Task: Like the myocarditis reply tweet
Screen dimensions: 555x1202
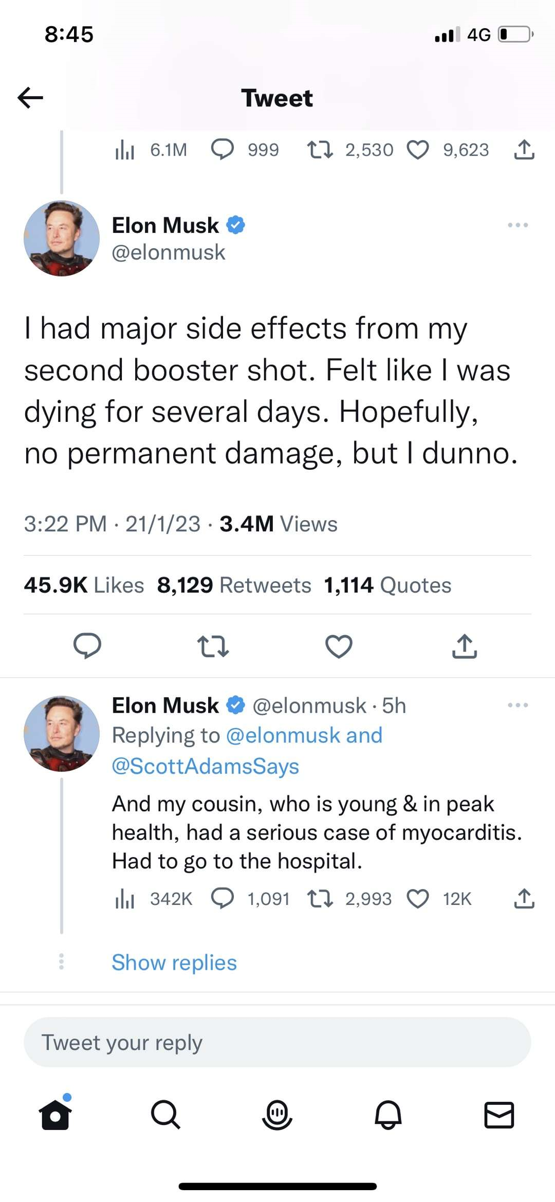Action: tap(418, 899)
